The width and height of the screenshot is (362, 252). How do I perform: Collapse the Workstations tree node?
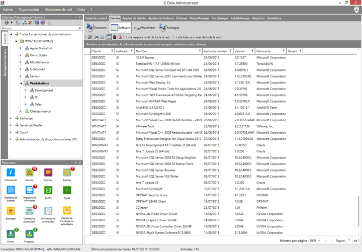(x=21, y=83)
